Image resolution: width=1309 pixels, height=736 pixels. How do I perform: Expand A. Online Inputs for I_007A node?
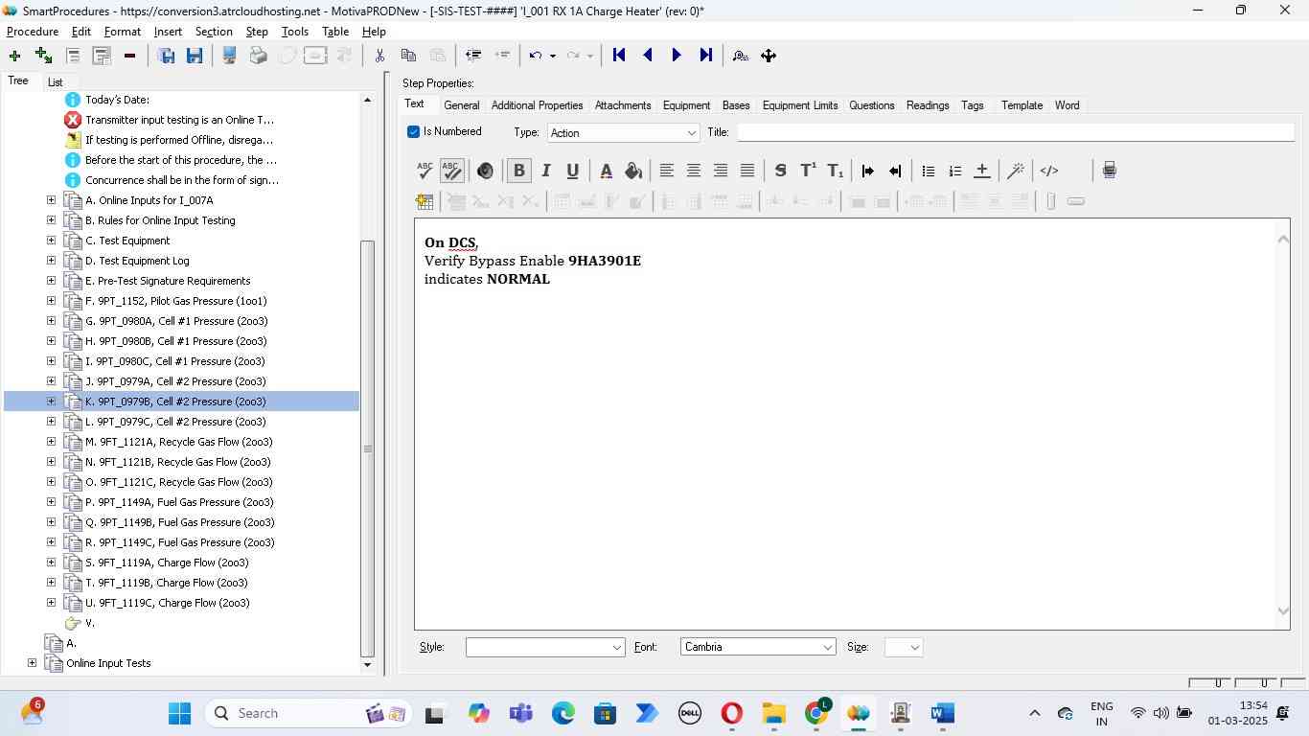pyautogui.click(x=51, y=200)
